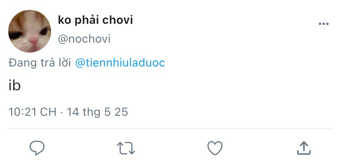This screenshot has height=163, width=341.
Task: Open profile via name 'ko phải chovi'
Action: click(x=95, y=21)
